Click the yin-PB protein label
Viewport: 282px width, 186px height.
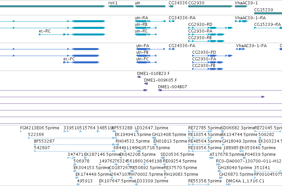(x=142, y=52)
